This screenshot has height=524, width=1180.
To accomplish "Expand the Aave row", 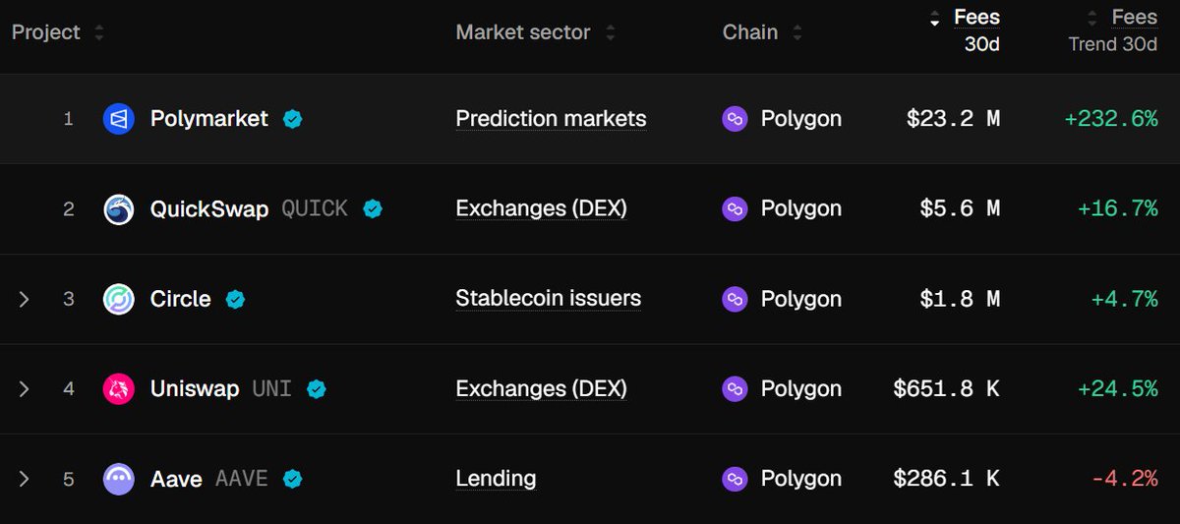I will [25, 480].
